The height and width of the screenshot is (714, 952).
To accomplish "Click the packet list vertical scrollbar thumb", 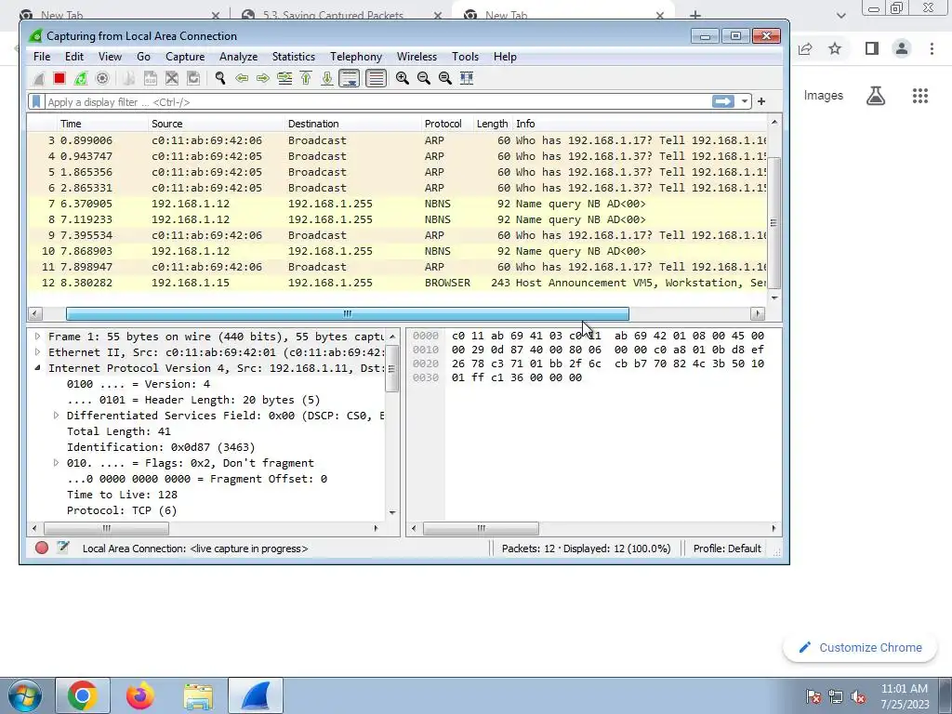I will pos(774,222).
